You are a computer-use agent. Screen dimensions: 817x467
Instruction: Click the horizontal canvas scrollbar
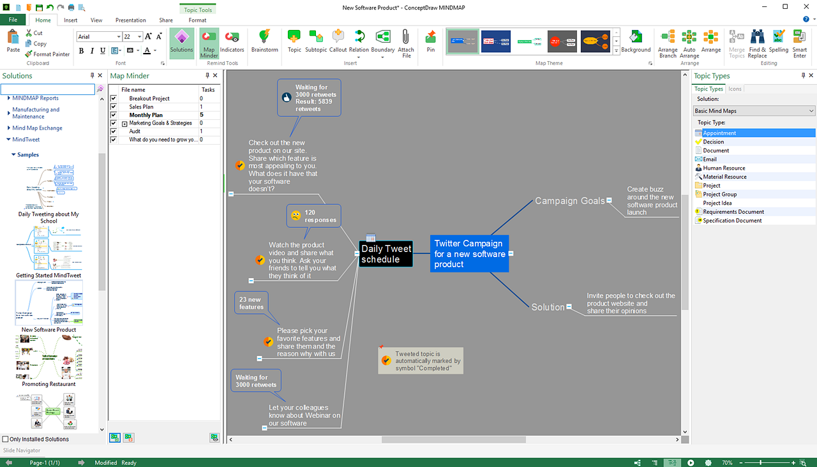453,440
